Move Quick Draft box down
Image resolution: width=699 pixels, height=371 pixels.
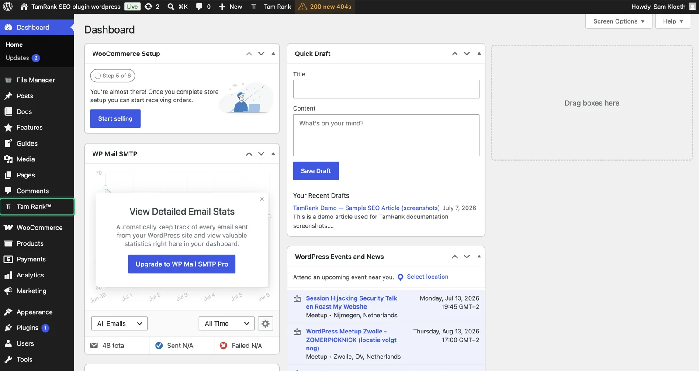pos(467,54)
